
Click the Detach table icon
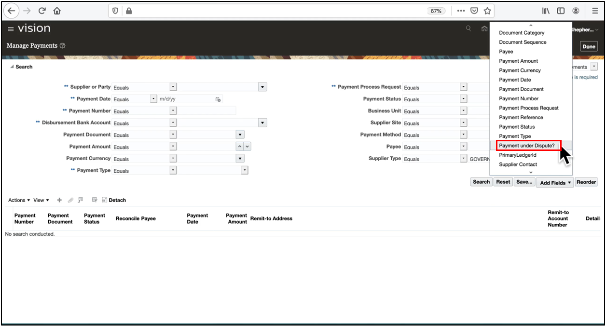tap(114, 200)
